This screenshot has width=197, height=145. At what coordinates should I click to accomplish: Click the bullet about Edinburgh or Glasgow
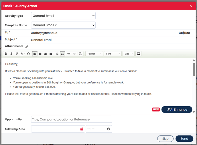click(x=68, y=83)
